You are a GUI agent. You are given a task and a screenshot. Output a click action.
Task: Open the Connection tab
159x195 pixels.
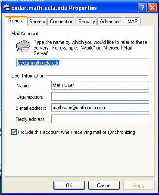[x=62, y=22]
